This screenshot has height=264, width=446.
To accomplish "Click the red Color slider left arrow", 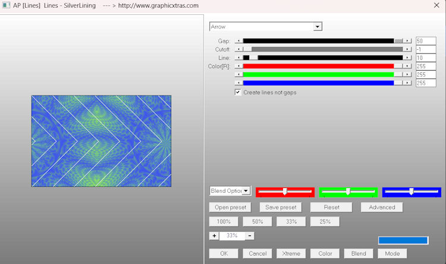I will [238, 66].
